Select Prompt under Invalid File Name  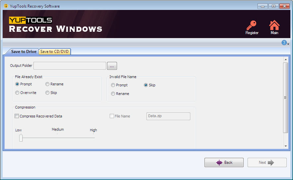click(113, 85)
